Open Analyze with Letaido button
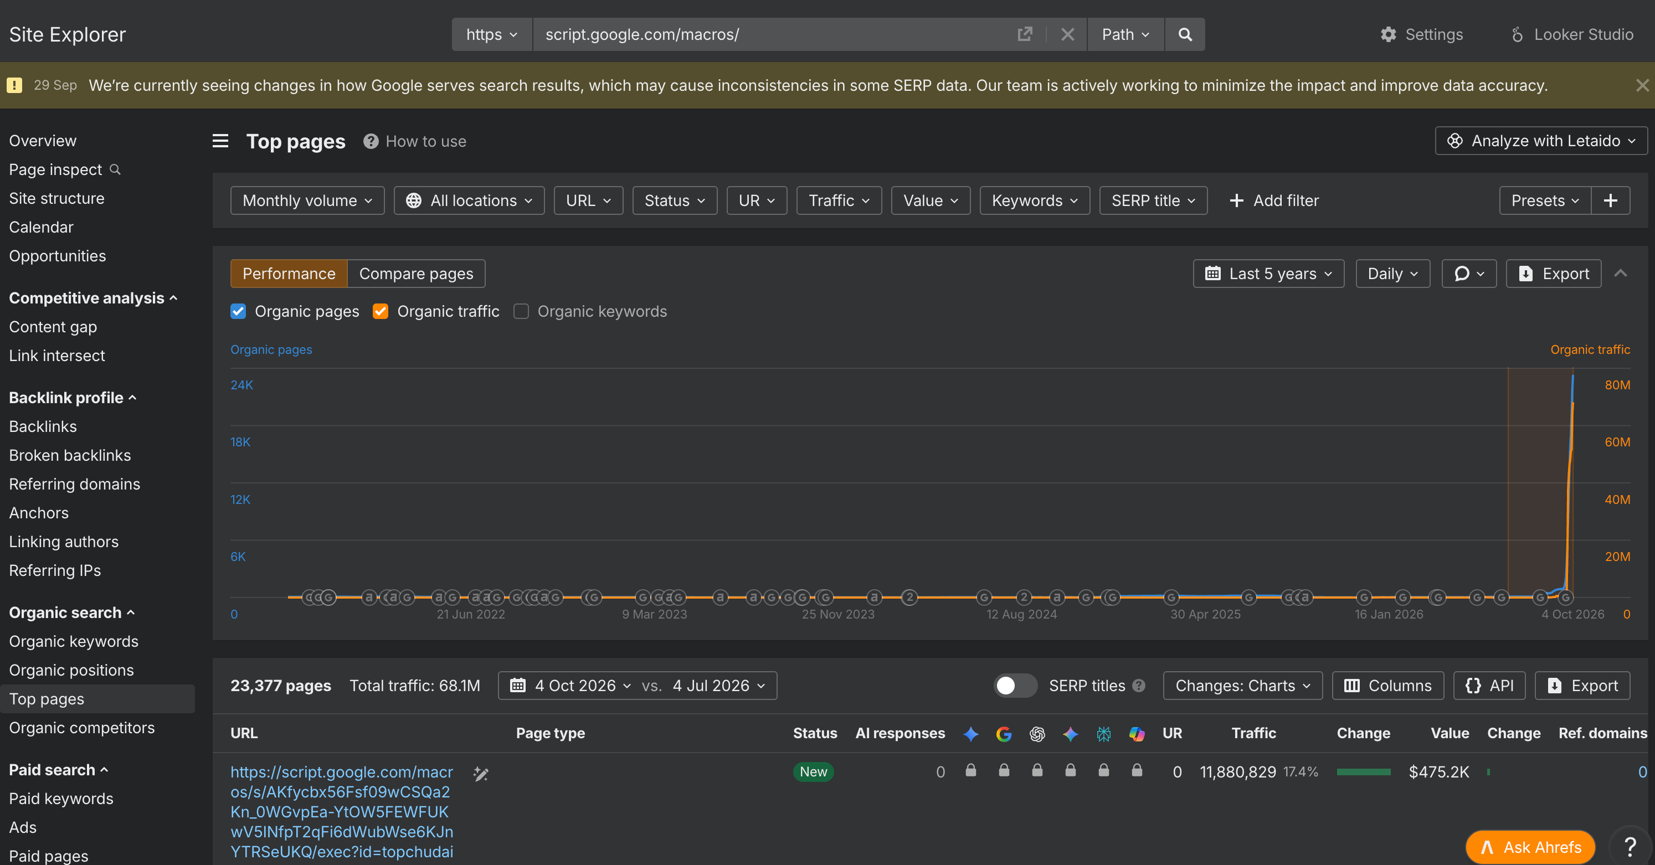The image size is (1655, 865). (1541, 141)
